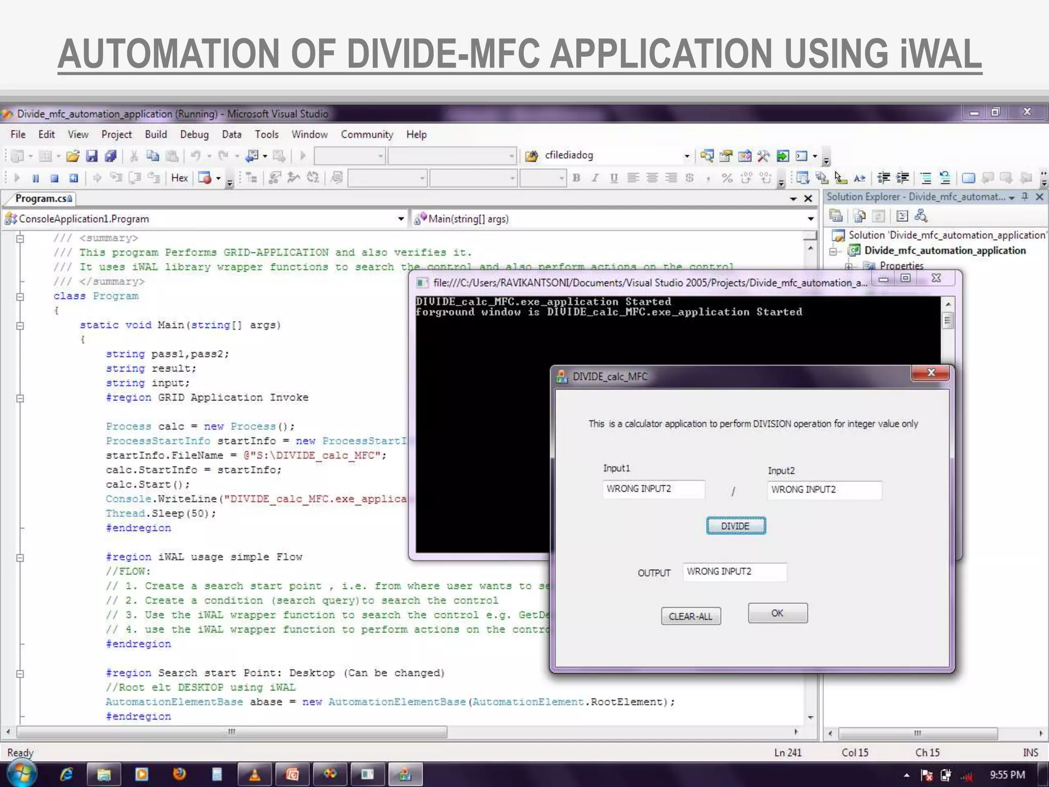Click the CLEAR-ALL button
Image resolution: width=1049 pixels, height=787 pixels.
690,616
